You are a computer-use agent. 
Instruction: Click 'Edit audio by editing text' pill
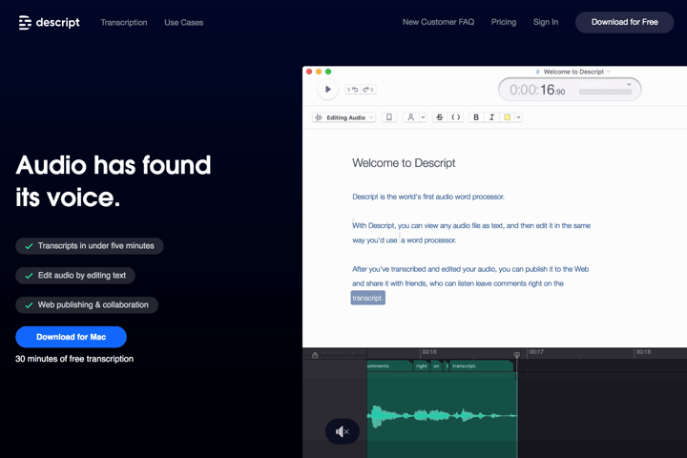pos(75,275)
